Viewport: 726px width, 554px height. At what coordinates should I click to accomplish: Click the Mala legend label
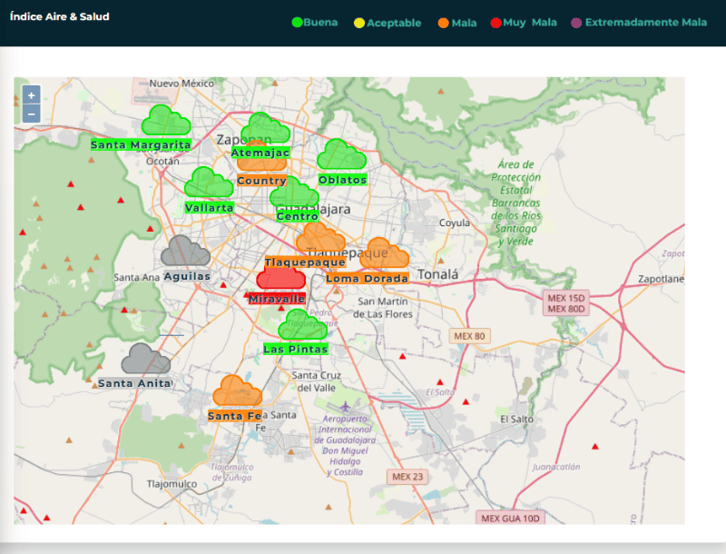[464, 23]
